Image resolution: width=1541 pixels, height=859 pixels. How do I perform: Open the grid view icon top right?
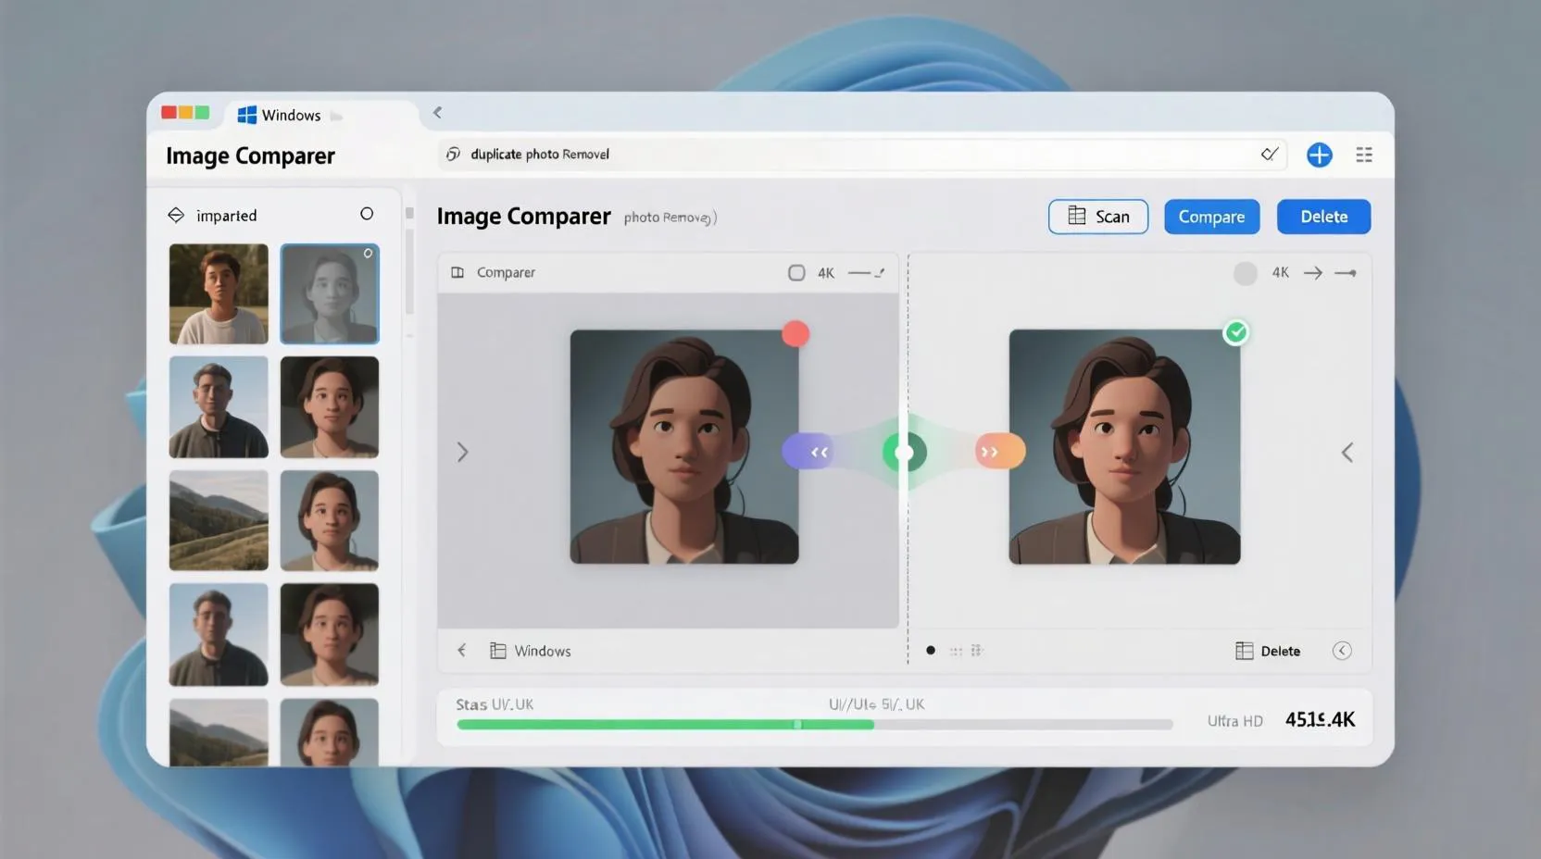click(x=1363, y=155)
